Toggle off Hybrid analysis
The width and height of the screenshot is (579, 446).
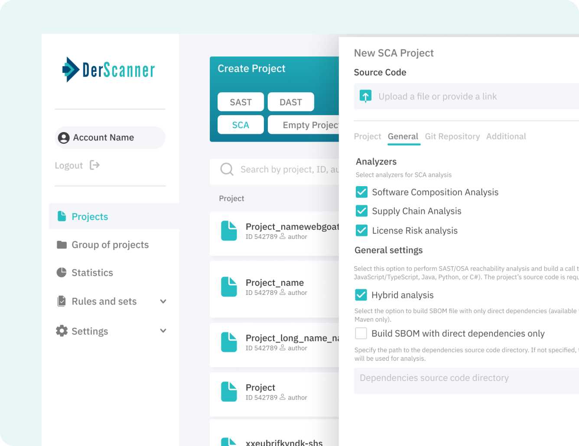(x=361, y=295)
